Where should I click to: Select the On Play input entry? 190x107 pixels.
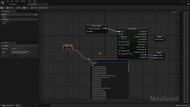[4, 17]
